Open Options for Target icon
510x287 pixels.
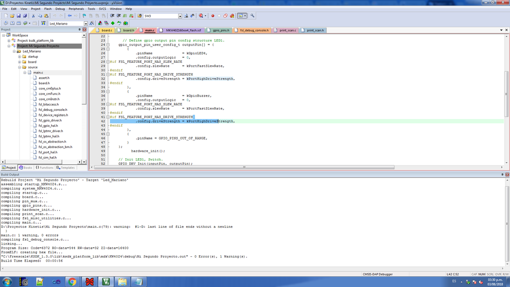(92, 23)
